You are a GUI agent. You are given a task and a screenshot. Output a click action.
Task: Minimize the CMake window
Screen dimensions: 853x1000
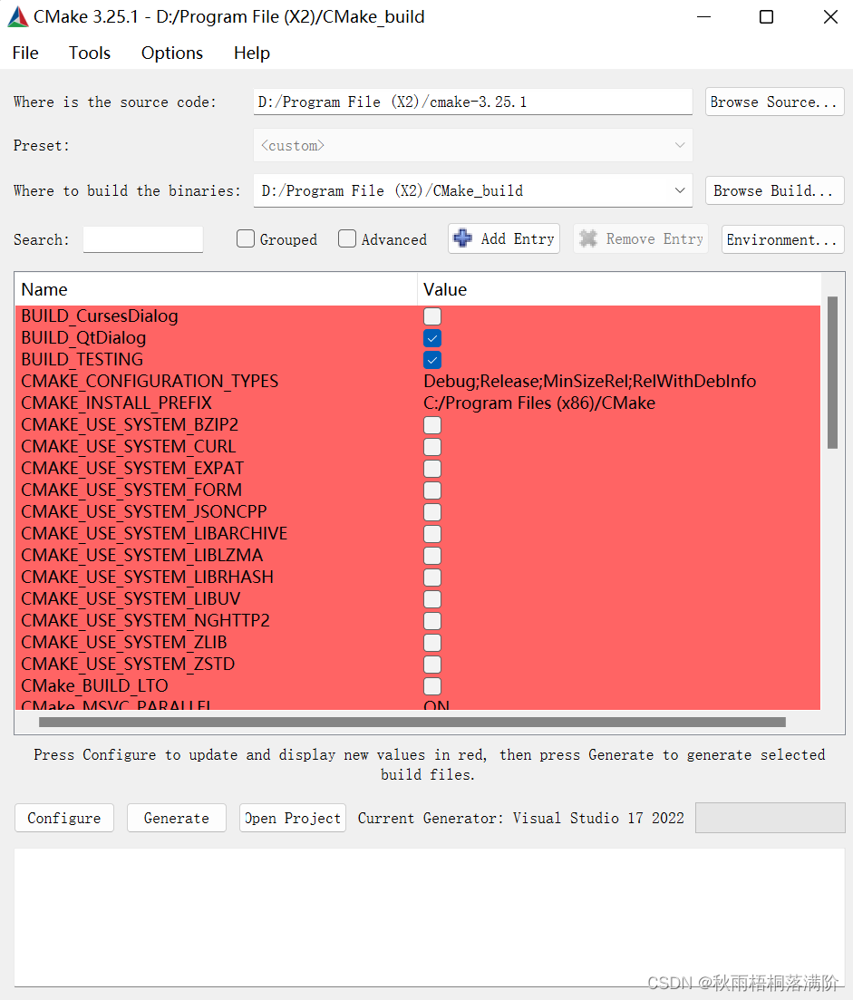tap(703, 16)
